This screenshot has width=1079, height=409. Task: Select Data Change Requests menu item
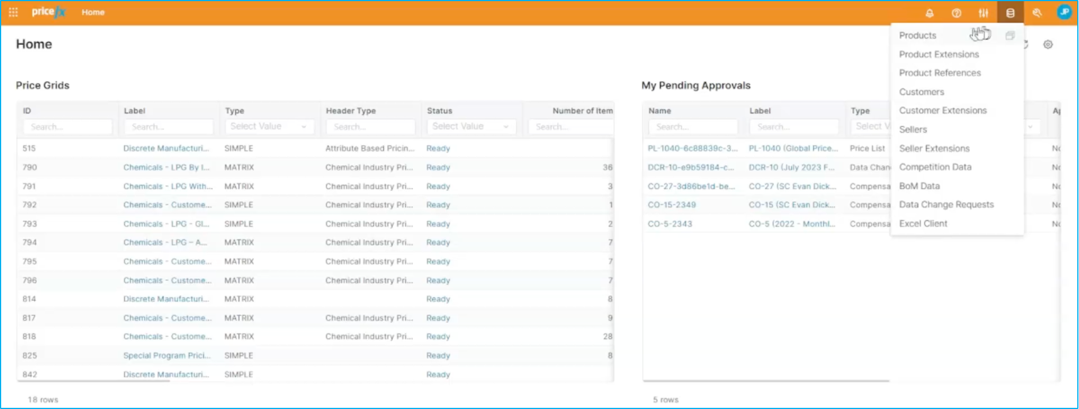(947, 204)
